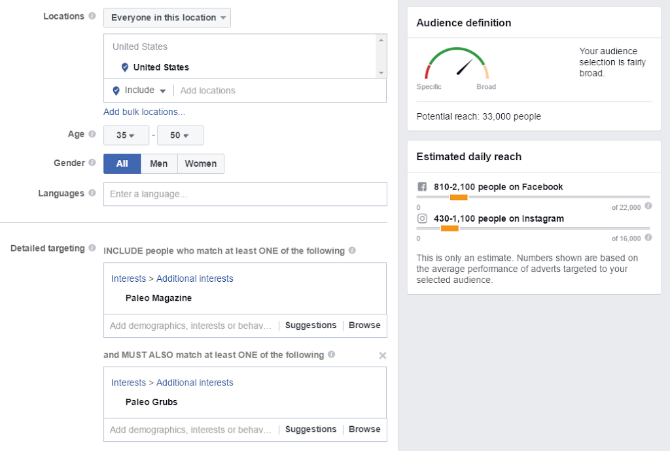Click locations list scrollbar up arrow
The width and height of the screenshot is (670, 451).
click(x=381, y=40)
